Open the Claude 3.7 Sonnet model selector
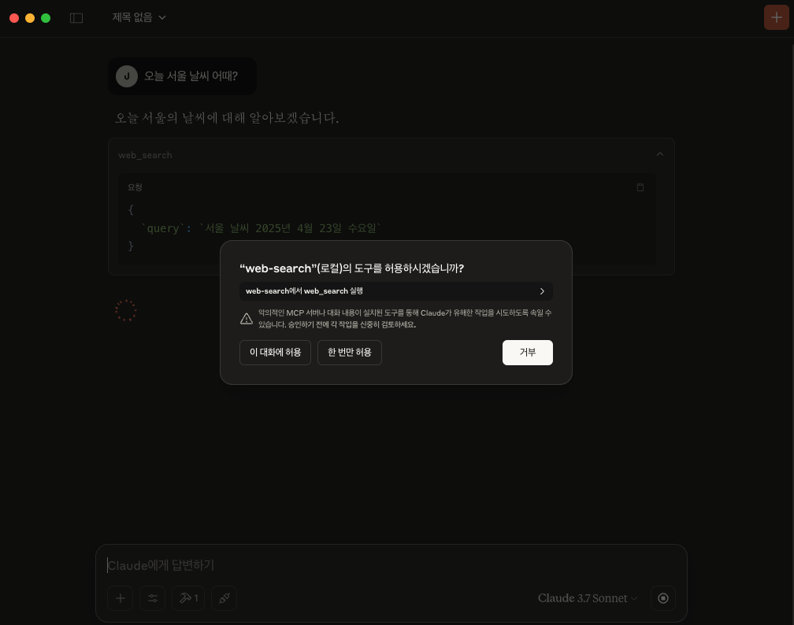794x625 pixels. point(588,598)
